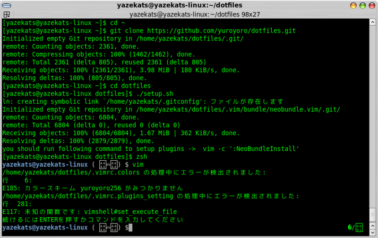Click 'vimshell#set_execute_file' function name
The image size is (378, 238).
pos(130,212)
